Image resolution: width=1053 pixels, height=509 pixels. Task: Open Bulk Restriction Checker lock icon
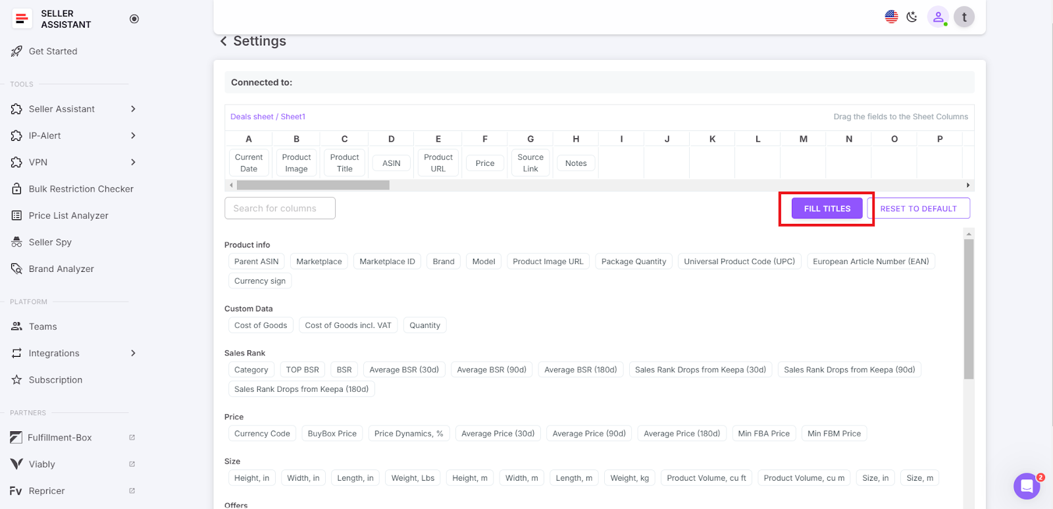pos(16,189)
